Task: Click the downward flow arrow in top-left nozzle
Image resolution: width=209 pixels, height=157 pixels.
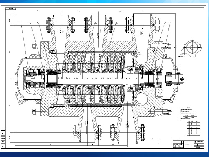Action: point(61,31)
